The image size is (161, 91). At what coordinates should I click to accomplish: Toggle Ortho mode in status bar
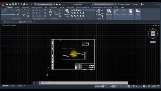pos(113,86)
